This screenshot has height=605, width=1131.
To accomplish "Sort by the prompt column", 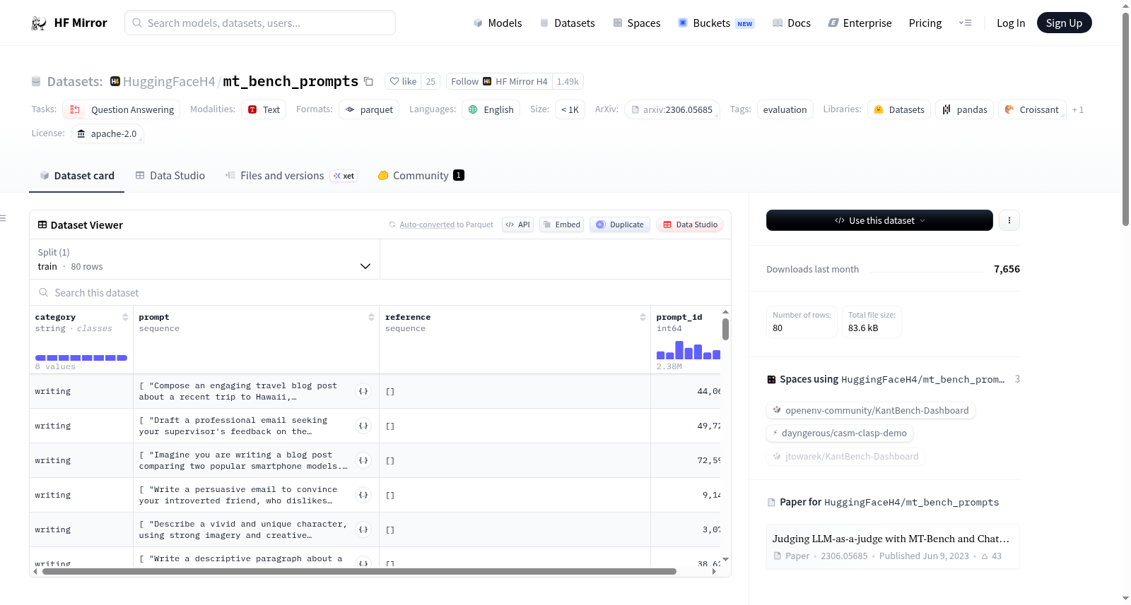I will pos(371,317).
